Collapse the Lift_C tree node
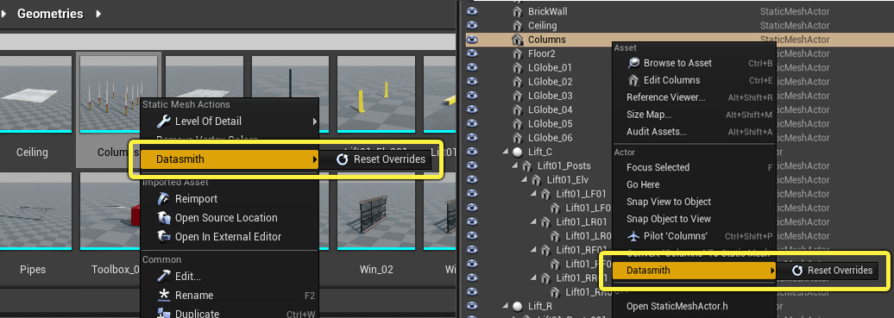 (505, 153)
